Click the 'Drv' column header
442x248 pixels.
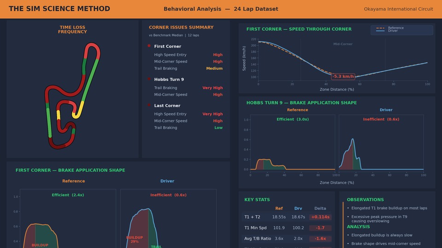click(x=298, y=209)
